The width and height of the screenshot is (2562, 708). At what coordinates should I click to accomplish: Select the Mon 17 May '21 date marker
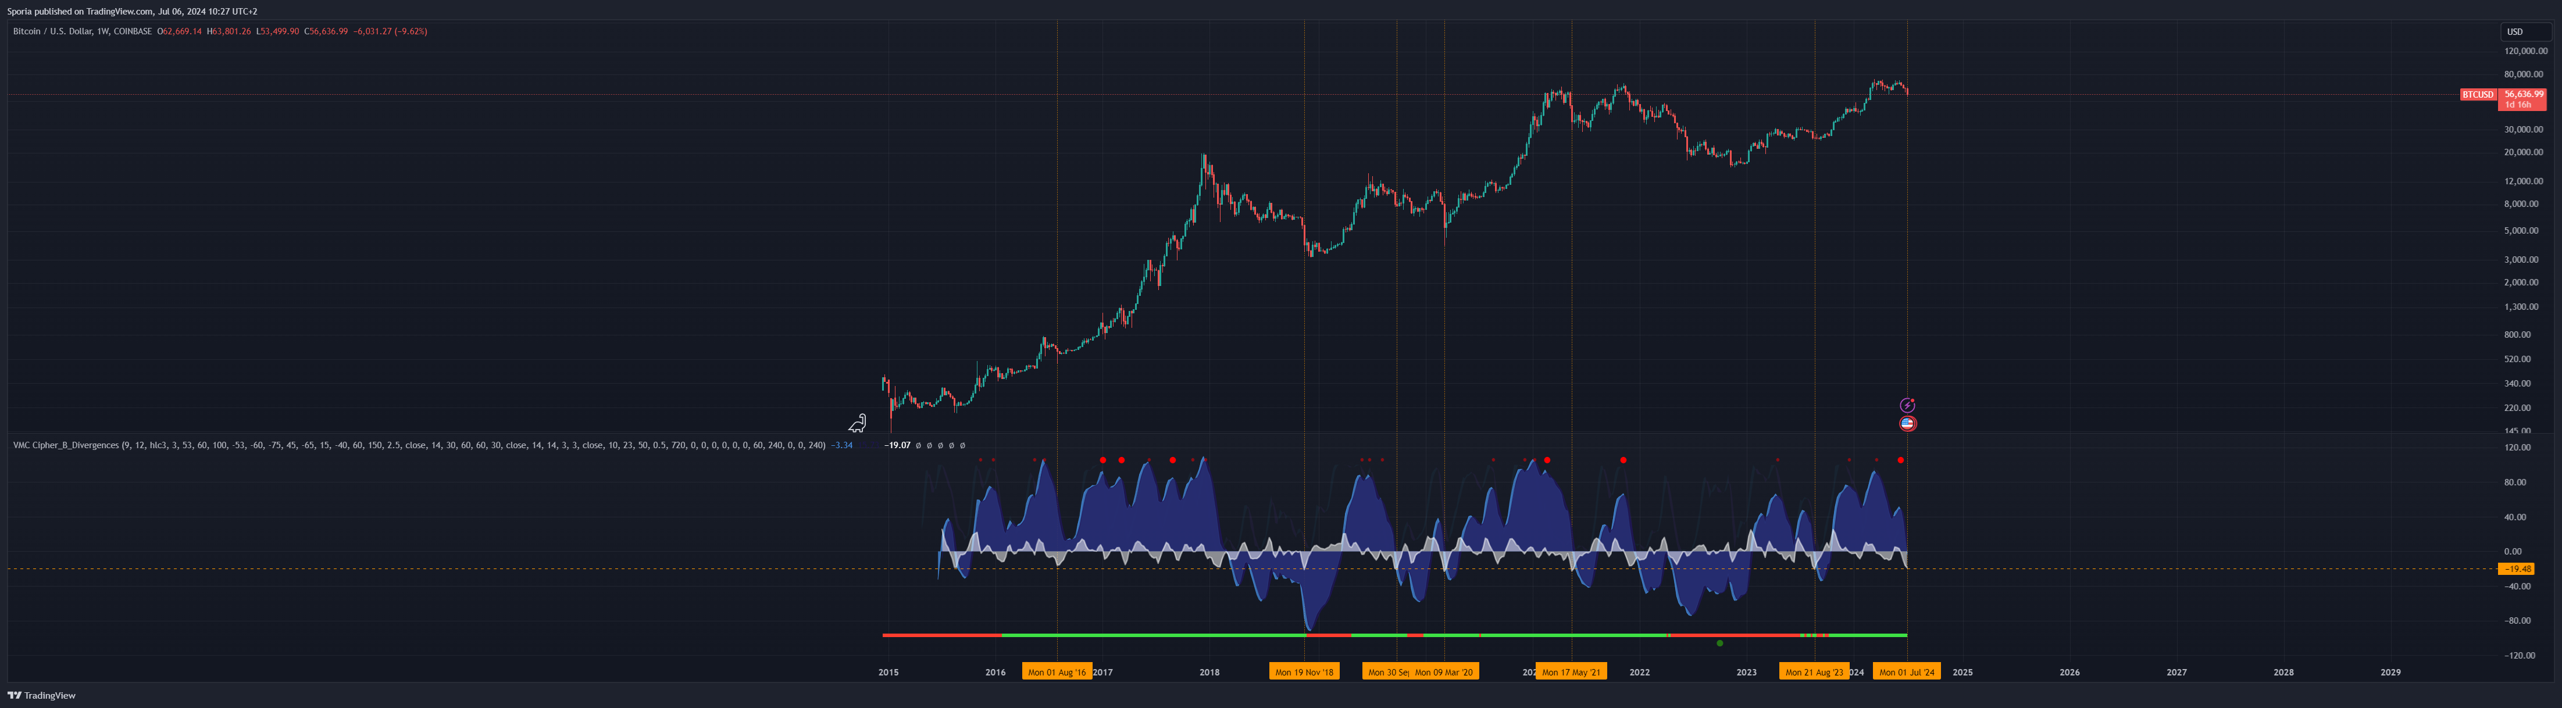click(x=1571, y=672)
